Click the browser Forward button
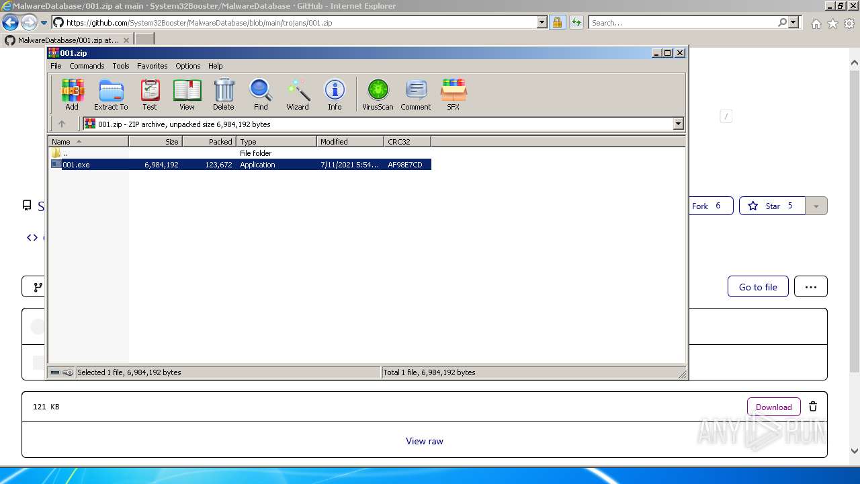Image resolution: width=860 pixels, height=484 pixels. click(x=29, y=23)
